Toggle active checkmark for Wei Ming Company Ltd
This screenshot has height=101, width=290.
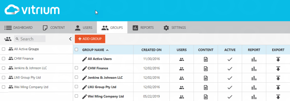(x=230, y=97)
